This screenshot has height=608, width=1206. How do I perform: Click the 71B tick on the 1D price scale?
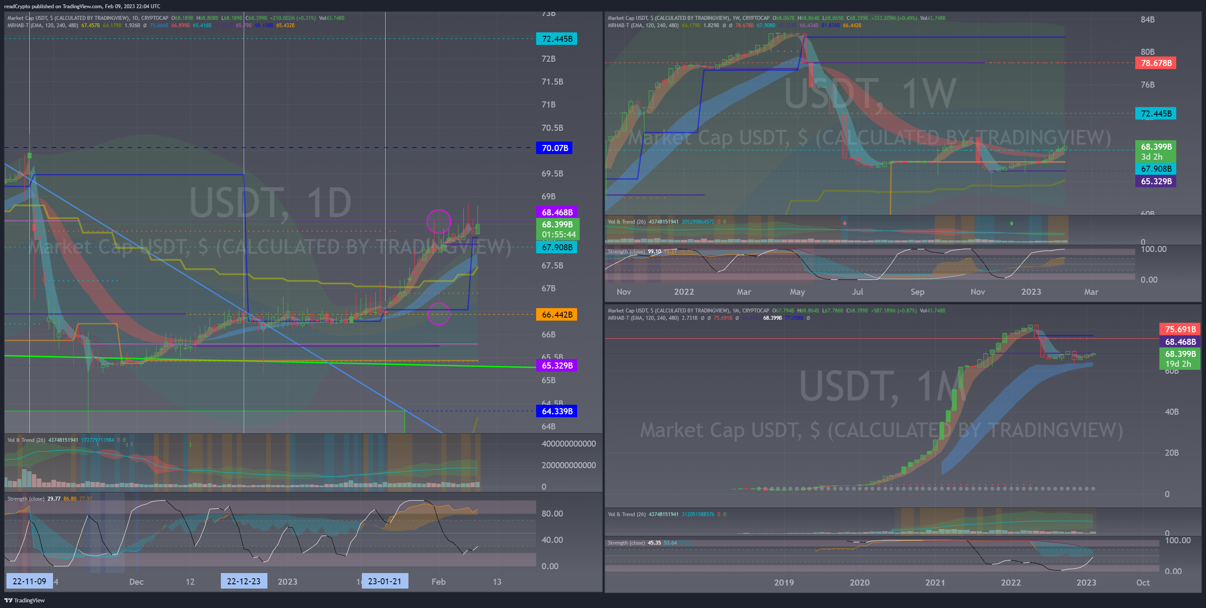(x=548, y=104)
